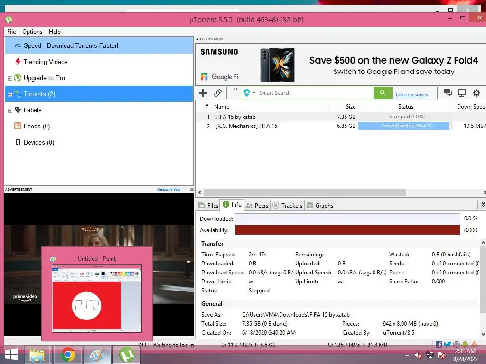Click the muted speaker tray icon
Image resolution: width=486 pixels, height=364 pixels.
[x=418, y=355]
